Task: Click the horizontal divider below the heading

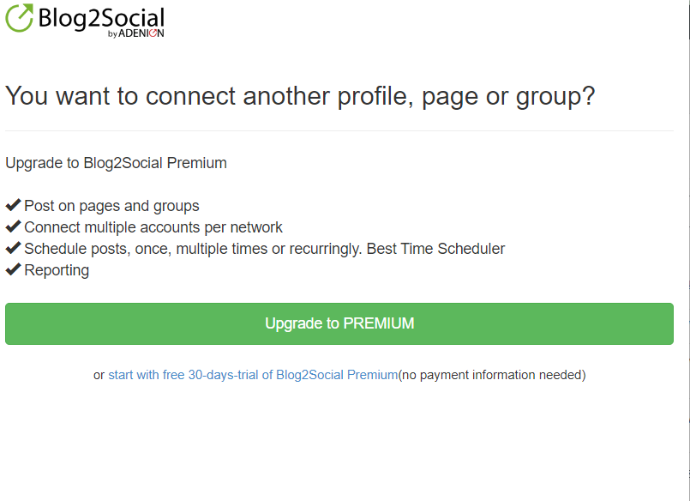Action: [x=339, y=130]
